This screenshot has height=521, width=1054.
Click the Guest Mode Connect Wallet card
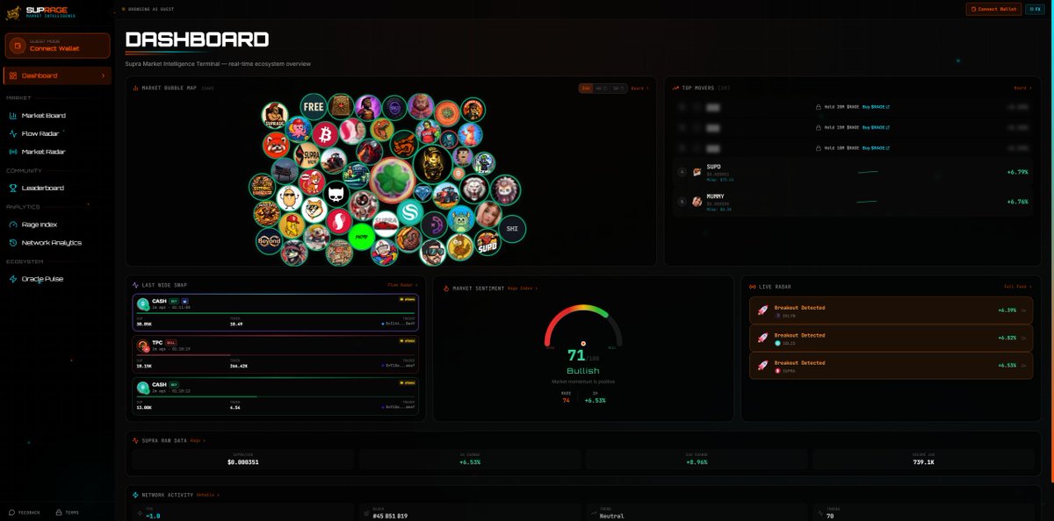point(58,46)
